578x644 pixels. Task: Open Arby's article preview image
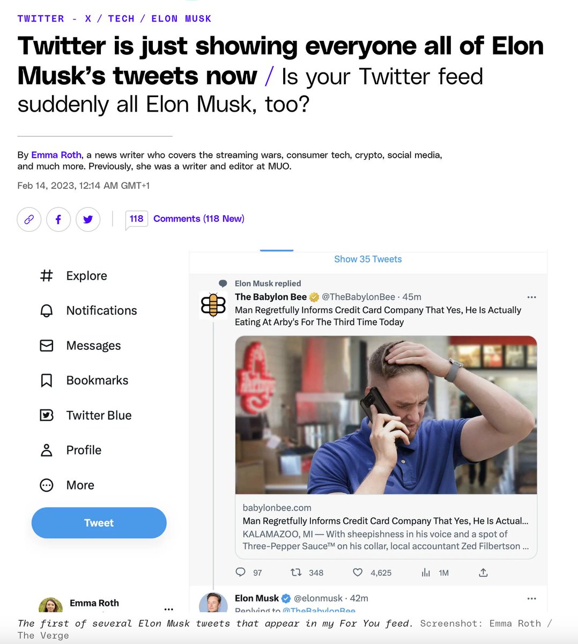pyautogui.click(x=386, y=415)
